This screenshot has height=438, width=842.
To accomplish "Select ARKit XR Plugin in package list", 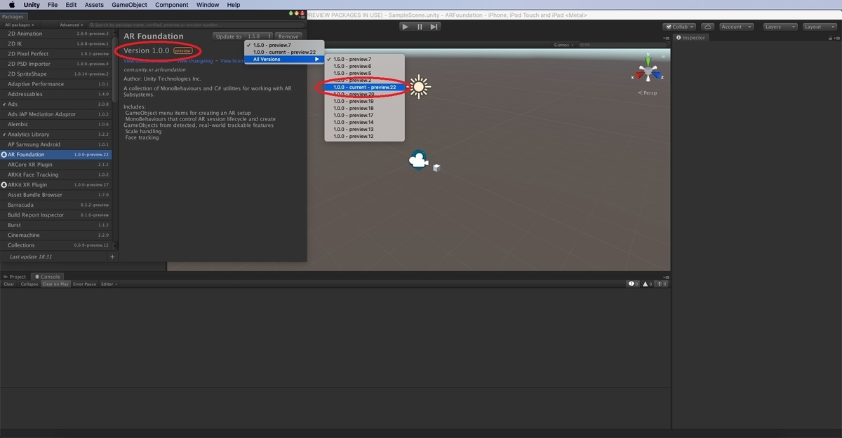I will click(x=56, y=184).
